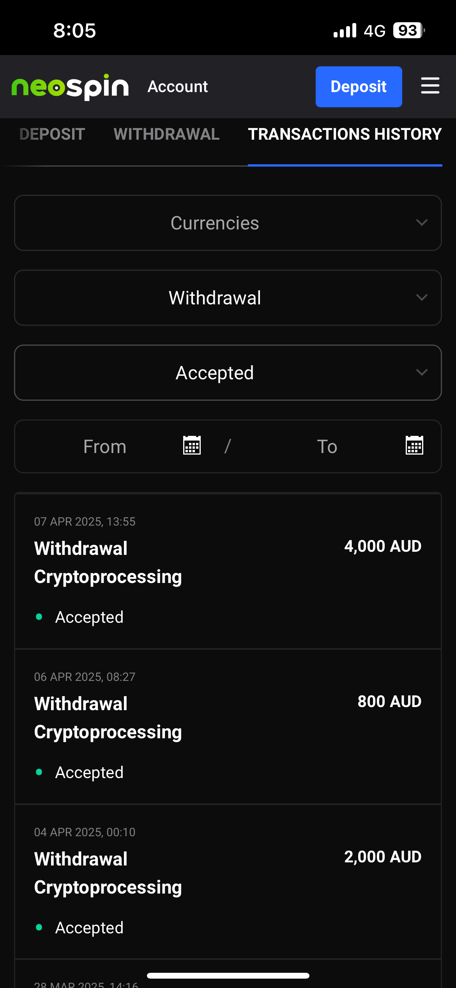
Task: Open the 800 AUD withdrawal entry
Action: pos(228,726)
